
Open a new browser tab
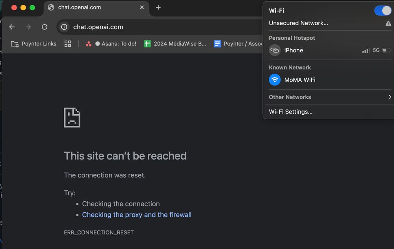[x=158, y=7]
